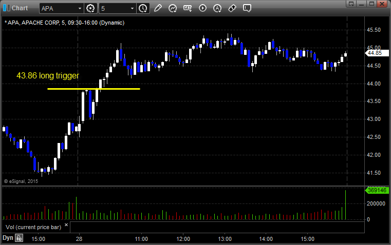Click the 43.00 price axis label
The image size is (391, 245).
tap(374, 119)
